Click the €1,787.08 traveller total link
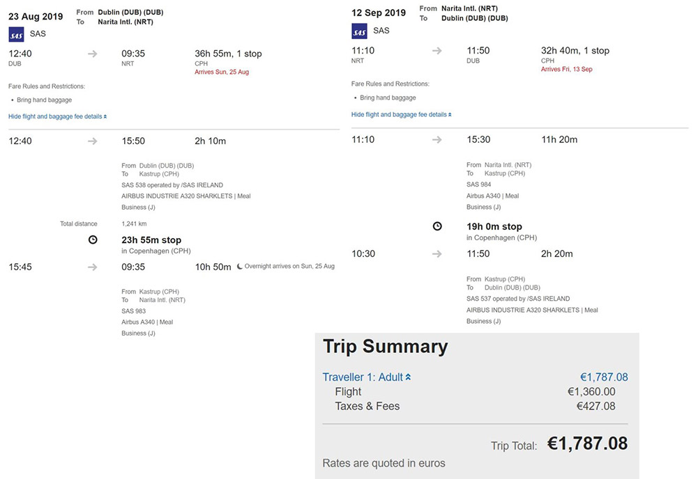The image size is (698, 479). coord(604,377)
